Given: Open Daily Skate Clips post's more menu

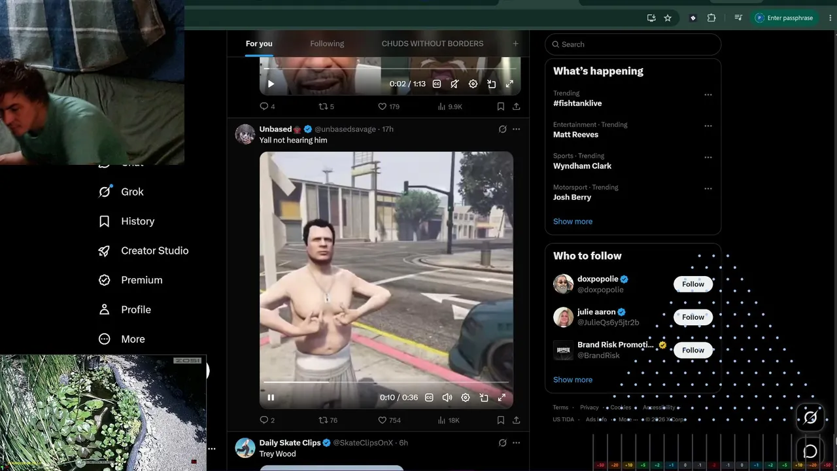Looking at the screenshot, I should (516, 443).
